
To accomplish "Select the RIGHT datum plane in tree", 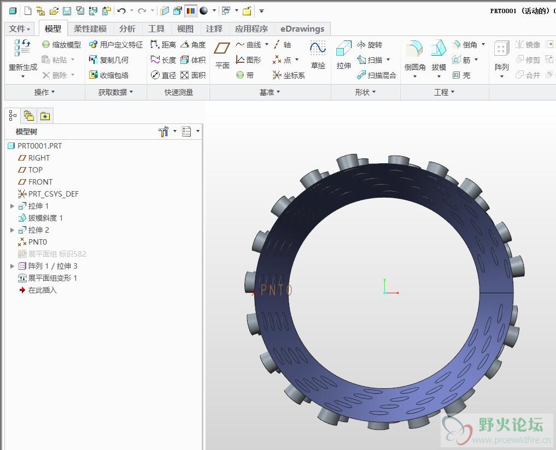I will (34, 158).
